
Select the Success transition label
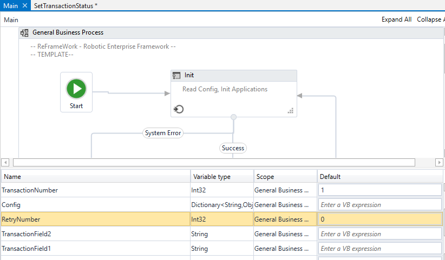pyautogui.click(x=233, y=148)
